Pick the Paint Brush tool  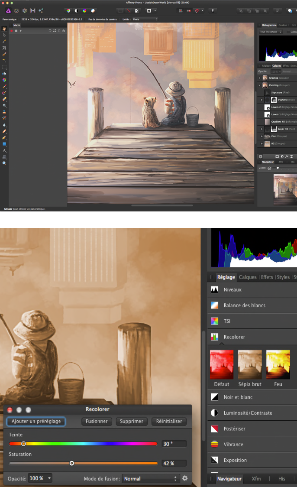4,86
